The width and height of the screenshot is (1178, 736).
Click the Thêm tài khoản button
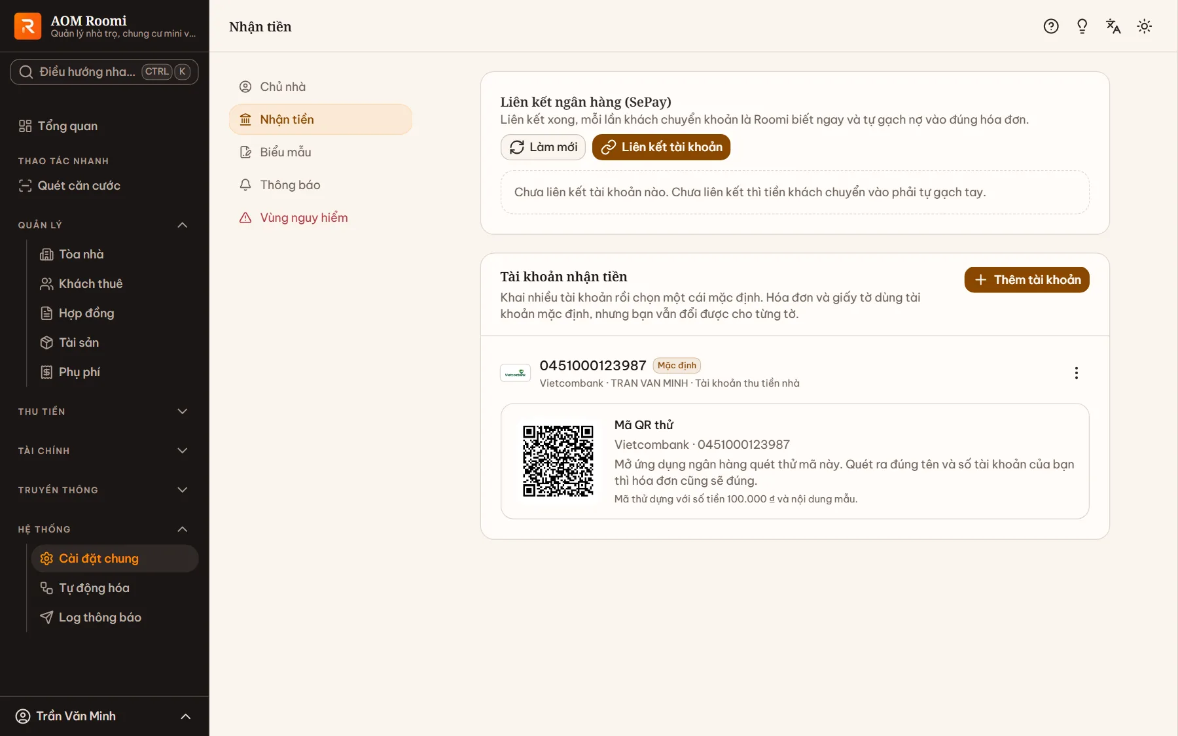[x=1027, y=280]
